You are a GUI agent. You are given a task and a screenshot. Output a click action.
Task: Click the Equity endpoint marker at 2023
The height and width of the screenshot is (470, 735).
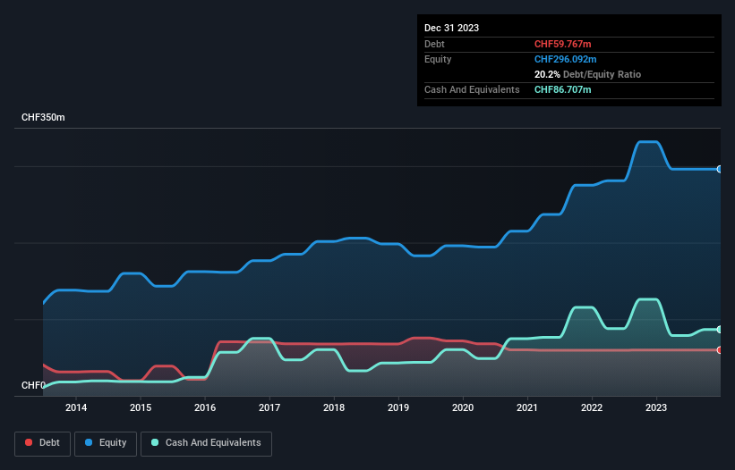coord(720,169)
